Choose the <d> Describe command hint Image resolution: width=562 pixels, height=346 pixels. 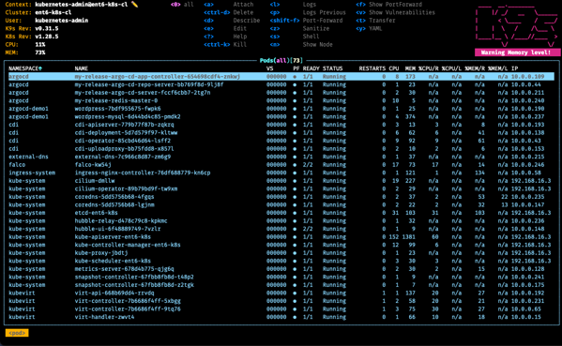(x=232, y=21)
